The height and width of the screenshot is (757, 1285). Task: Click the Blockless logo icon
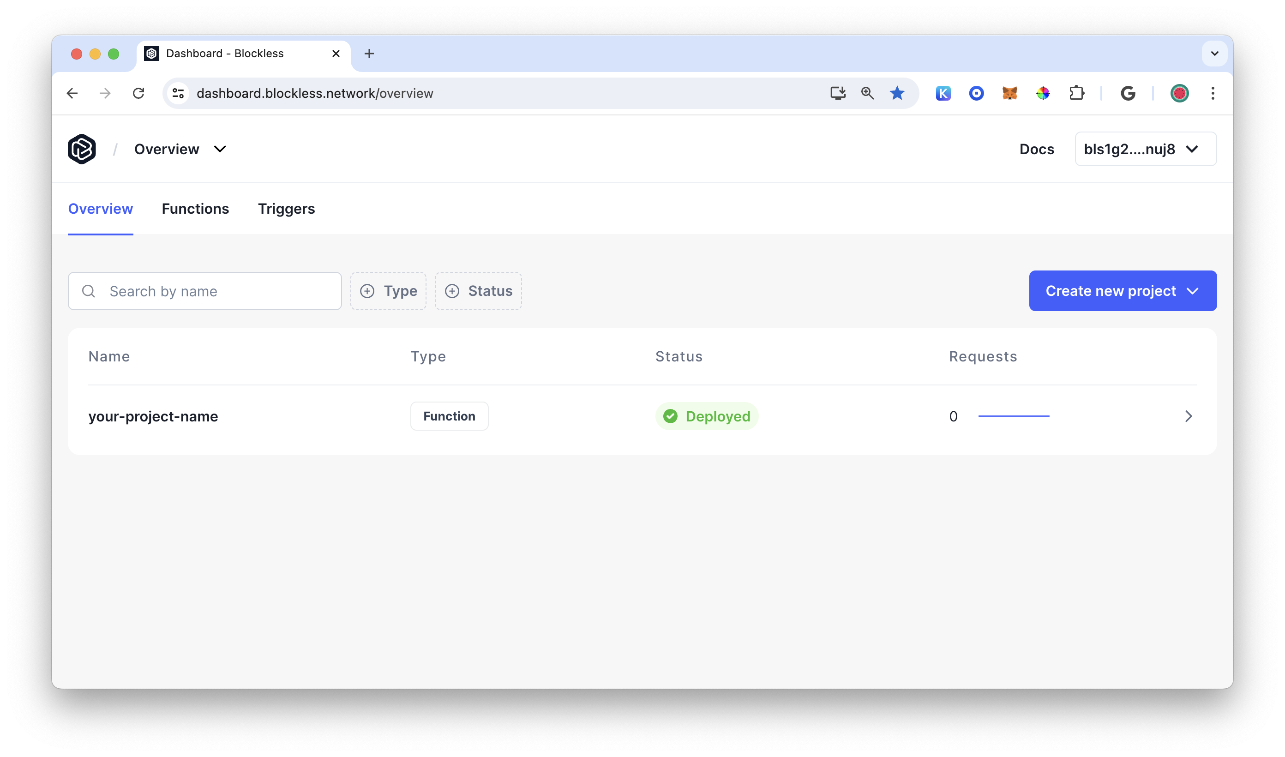click(x=82, y=149)
